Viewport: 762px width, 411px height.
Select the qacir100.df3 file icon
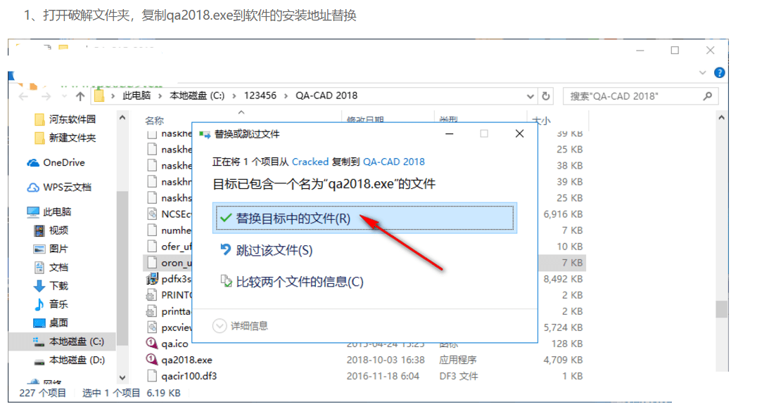(152, 376)
